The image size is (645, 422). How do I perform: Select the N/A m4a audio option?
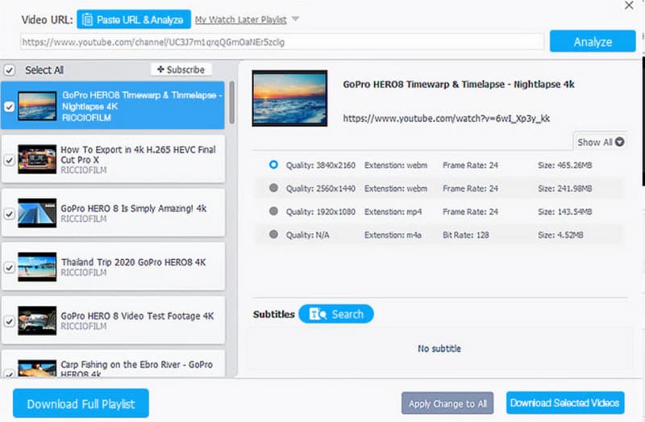click(x=273, y=234)
